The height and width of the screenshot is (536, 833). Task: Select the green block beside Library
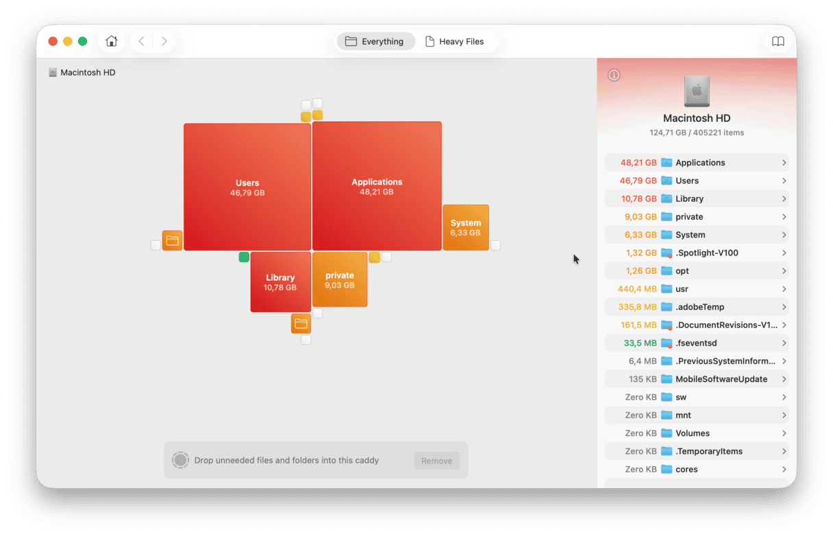point(244,257)
